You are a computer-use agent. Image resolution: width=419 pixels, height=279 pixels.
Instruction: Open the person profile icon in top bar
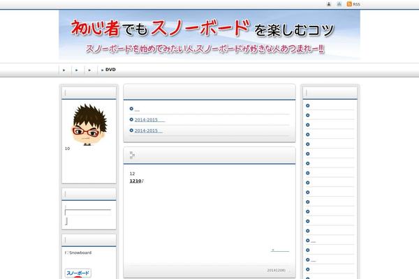329,4
